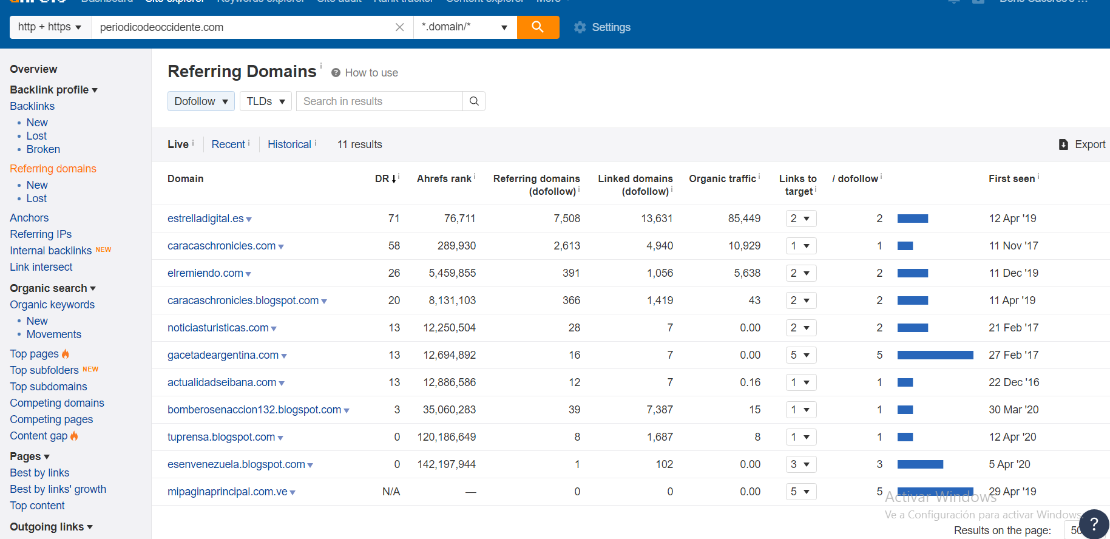Click the periodicodeoccidente.com domain input
1110x539 pixels.
pyautogui.click(x=243, y=27)
